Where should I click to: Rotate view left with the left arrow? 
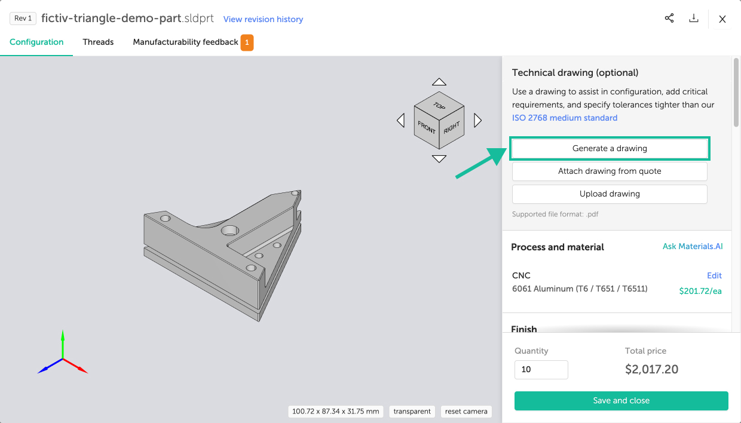tap(400, 121)
